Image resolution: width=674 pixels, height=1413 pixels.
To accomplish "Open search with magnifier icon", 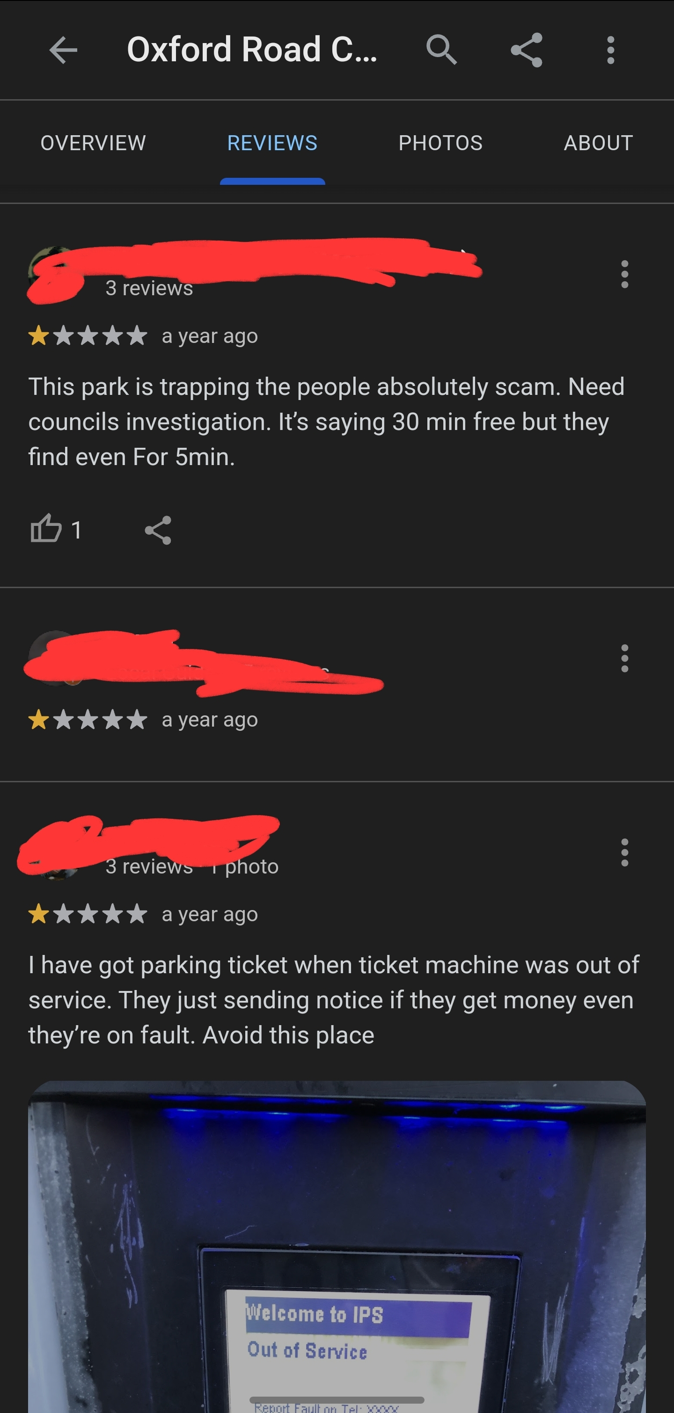I will pyautogui.click(x=441, y=50).
